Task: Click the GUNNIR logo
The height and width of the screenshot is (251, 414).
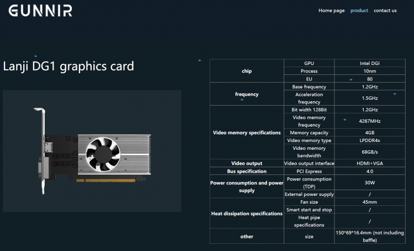Action: (x=36, y=11)
